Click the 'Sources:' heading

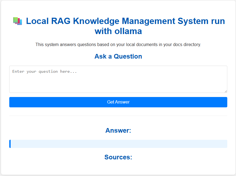click(118, 157)
